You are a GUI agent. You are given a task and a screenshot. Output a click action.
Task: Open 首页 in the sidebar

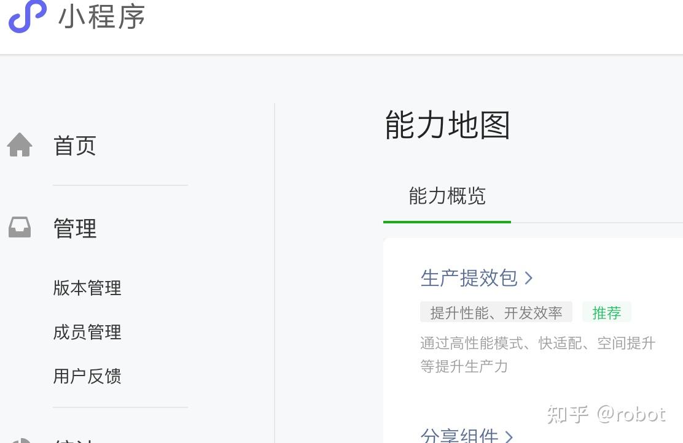click(x=74, y=145)
